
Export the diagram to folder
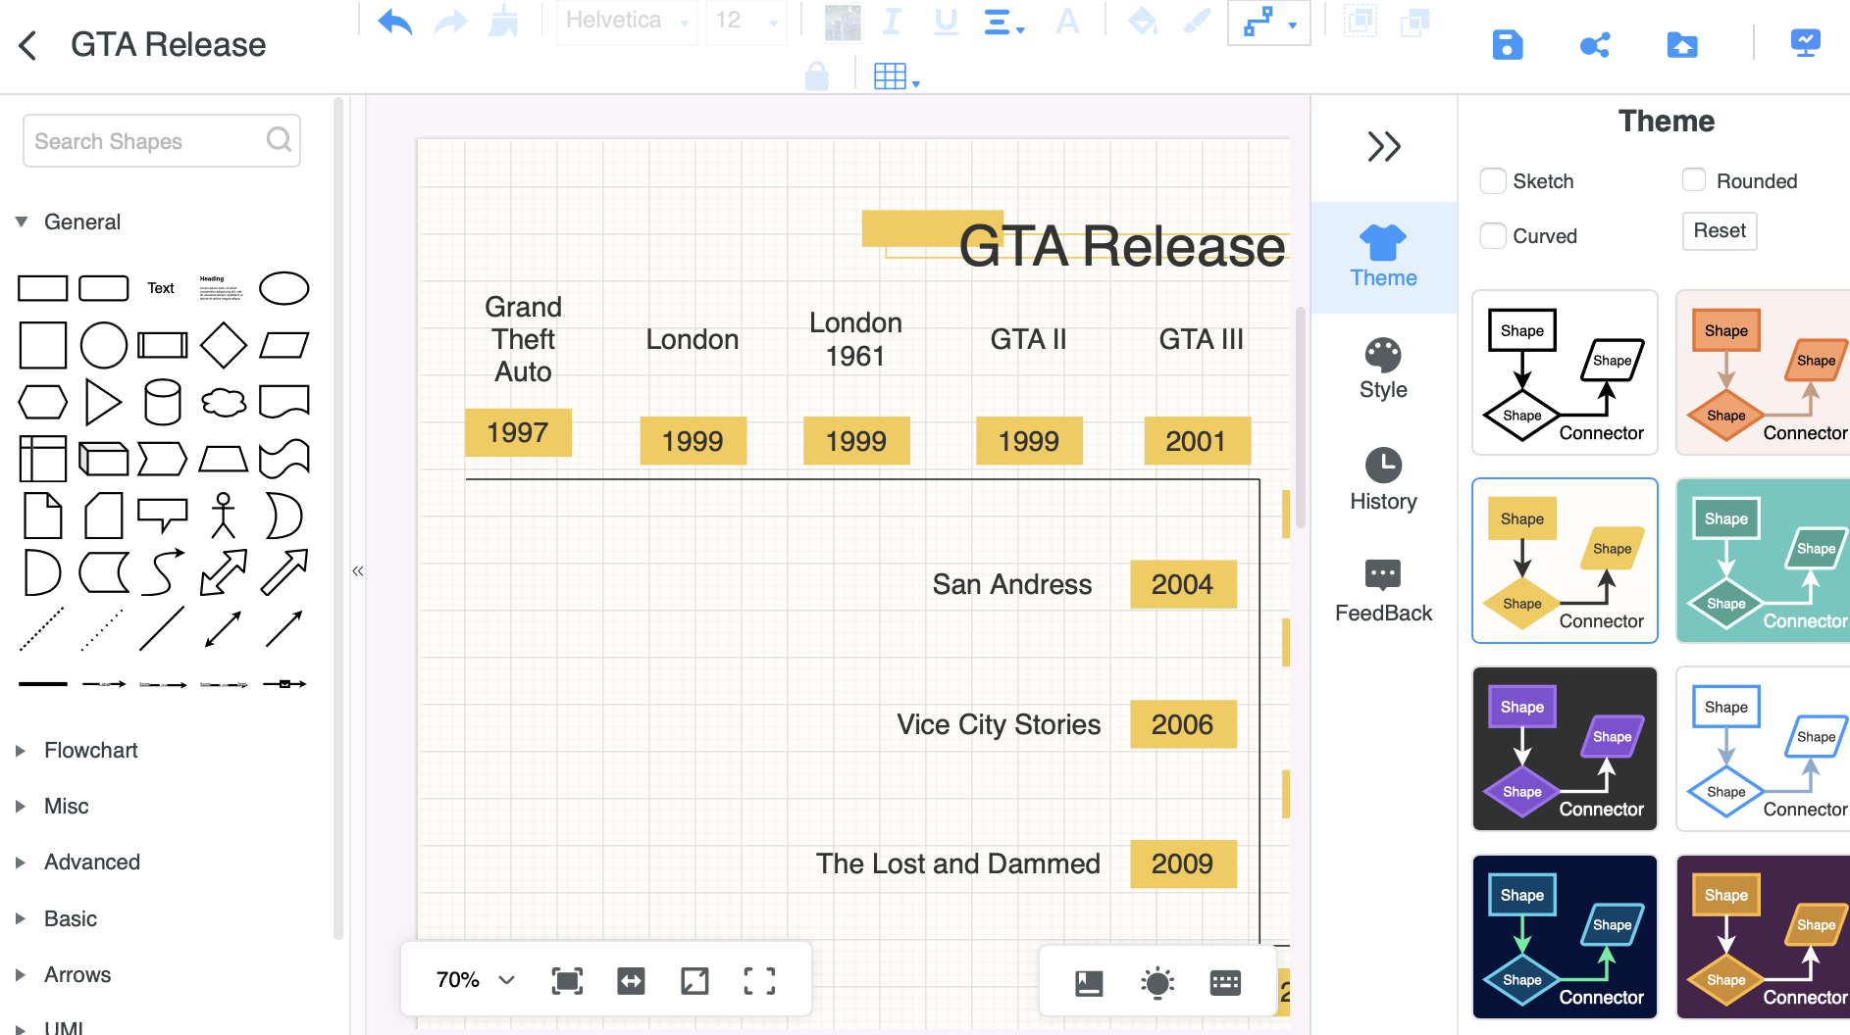[x=1682, y=45]
